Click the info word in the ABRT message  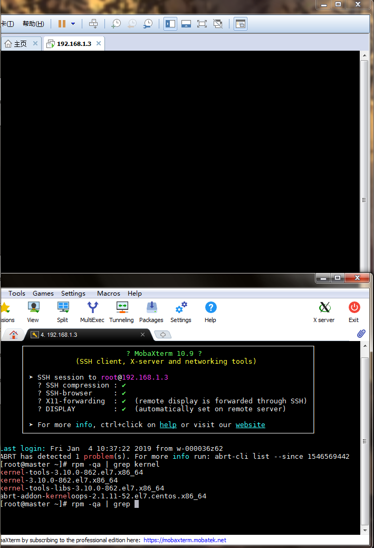(x=181, y=457)
